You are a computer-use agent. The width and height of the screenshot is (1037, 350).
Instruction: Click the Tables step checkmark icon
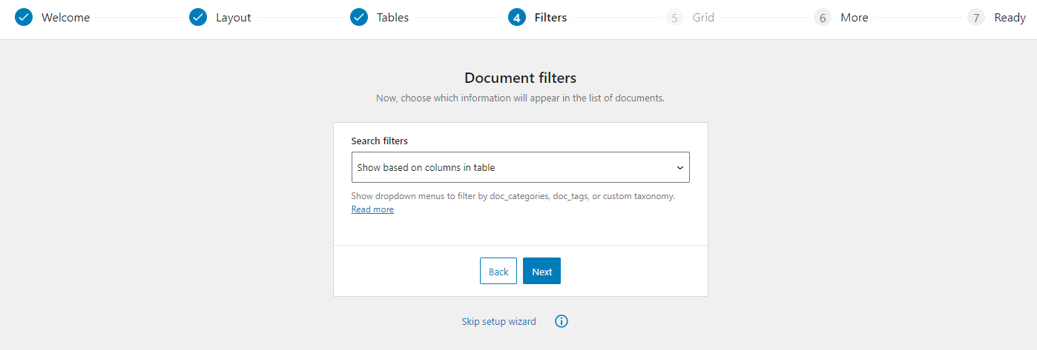tap(359, 17)
